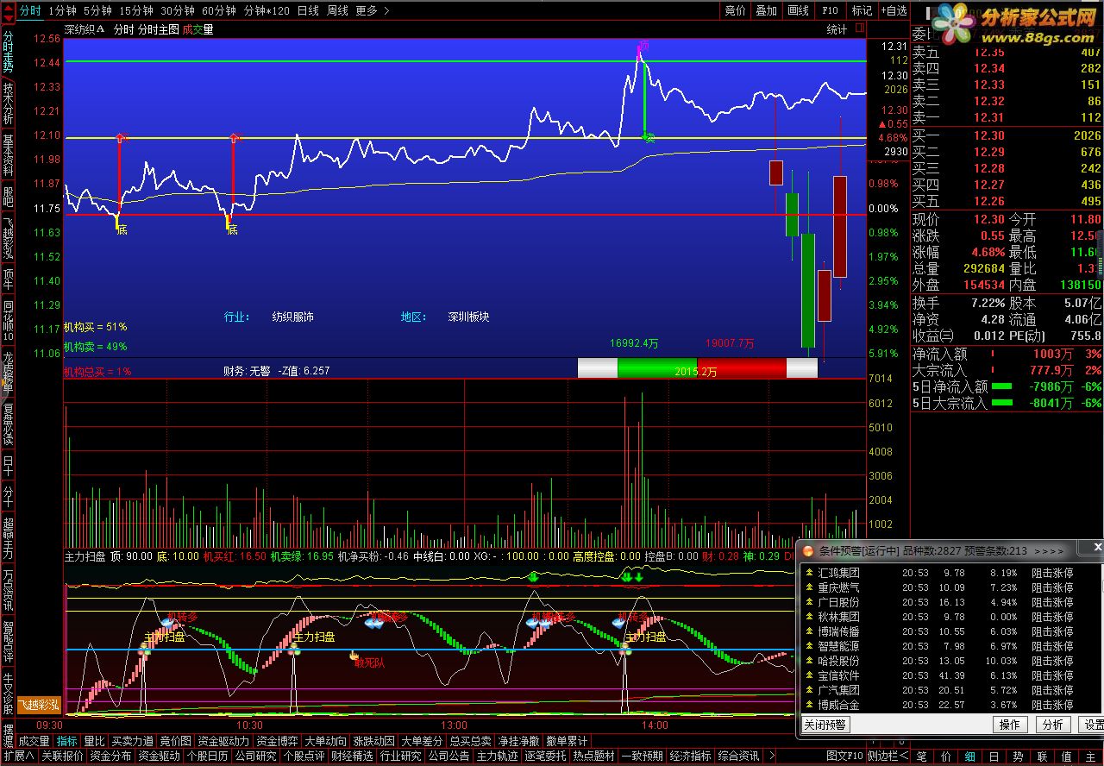Image resolution: width=1104 pixels, height=766 pixels.
Task: Select the 汇鸿集团 alert row
Action: 949,573
